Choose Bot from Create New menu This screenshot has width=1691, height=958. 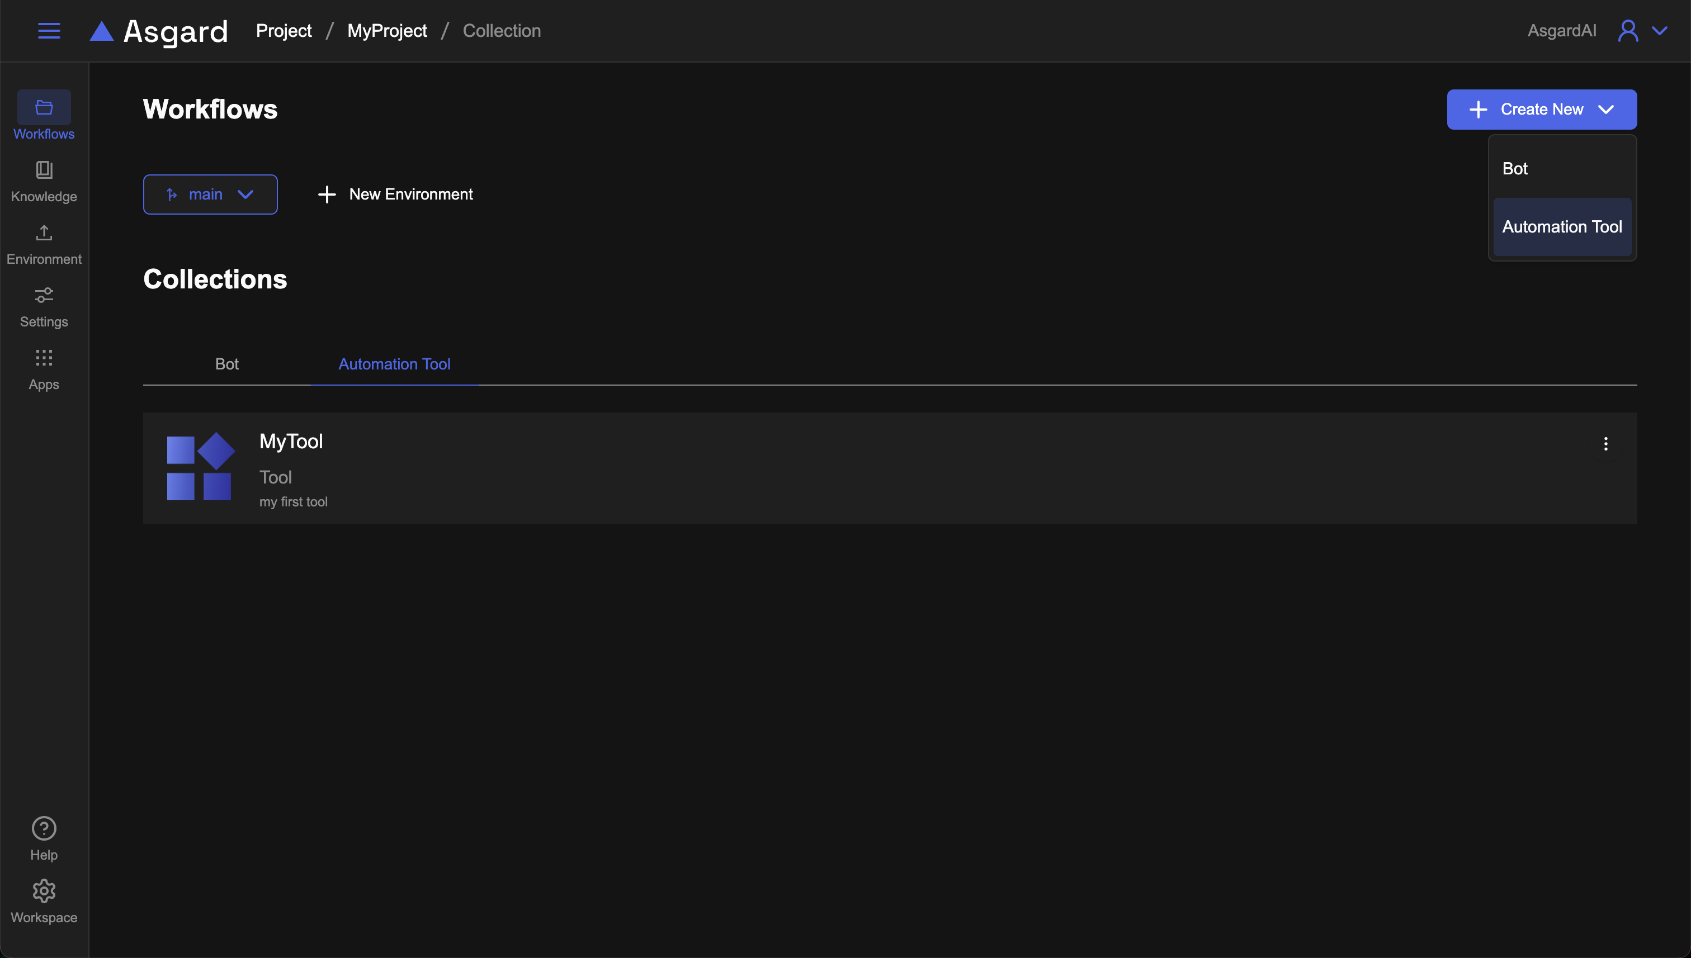coord(1515,168)
